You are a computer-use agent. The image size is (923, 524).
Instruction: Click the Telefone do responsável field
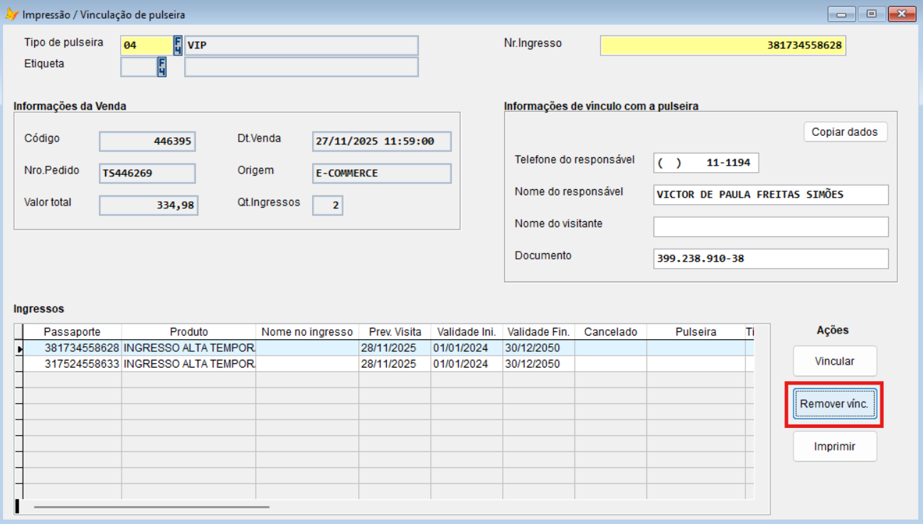[705, 163]
